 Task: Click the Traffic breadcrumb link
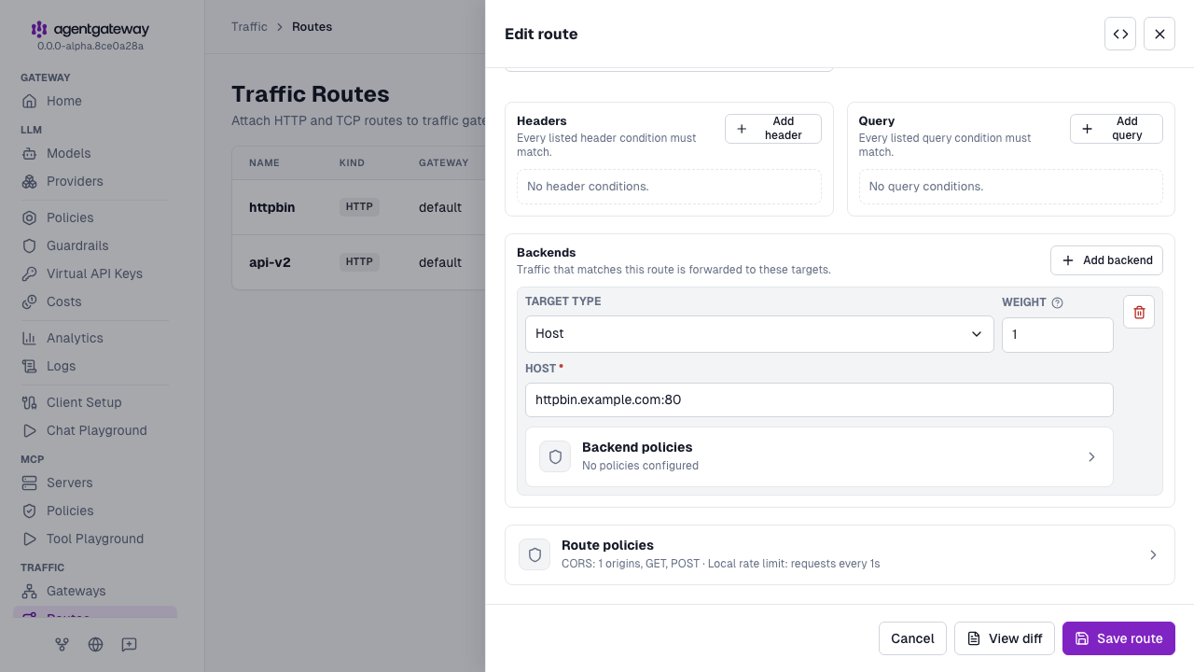(249, 27)
